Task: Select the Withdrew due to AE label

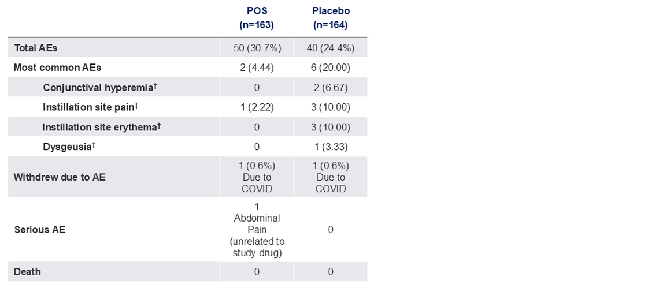Action: tap(60, 177)
